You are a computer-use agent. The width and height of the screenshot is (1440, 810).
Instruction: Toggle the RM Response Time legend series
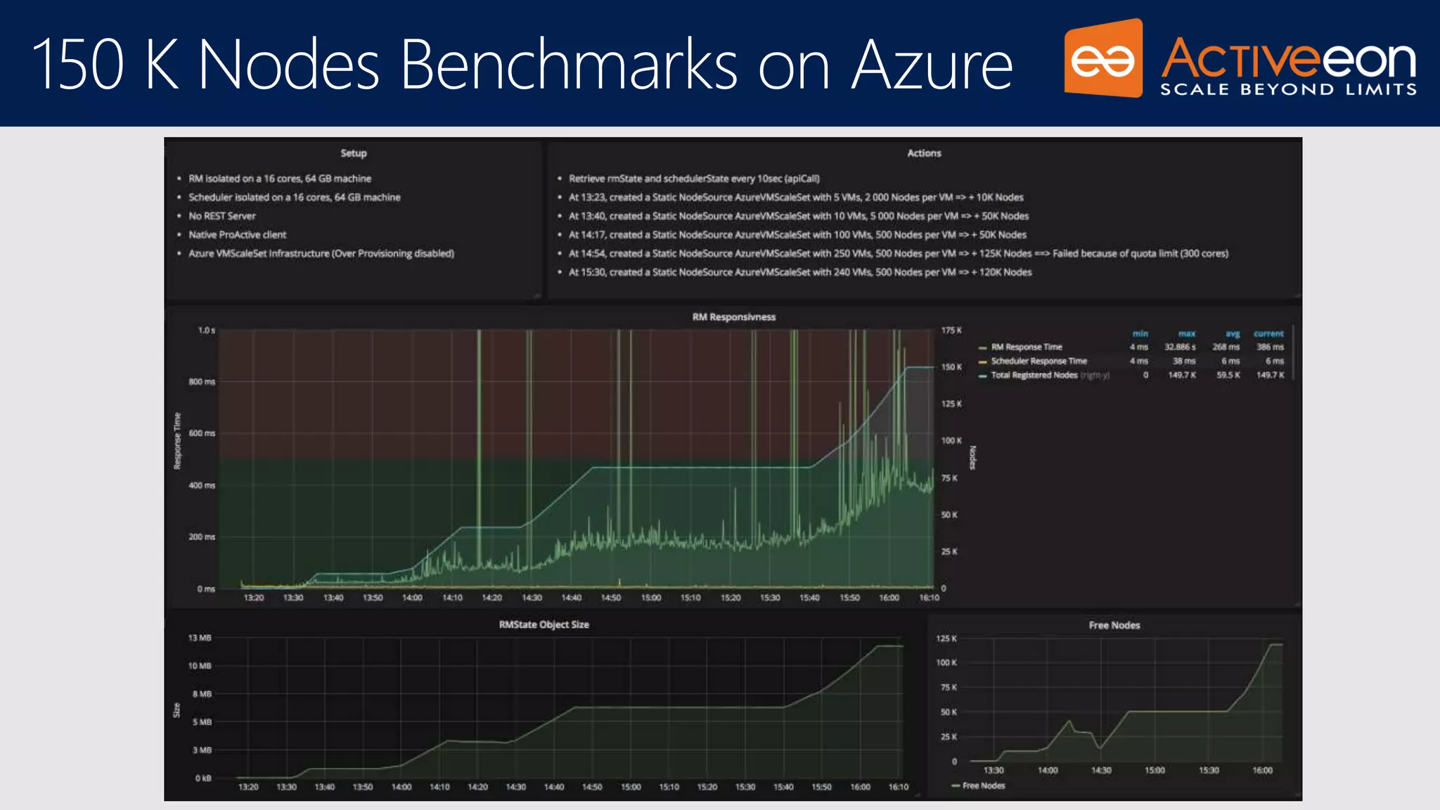1027,347
